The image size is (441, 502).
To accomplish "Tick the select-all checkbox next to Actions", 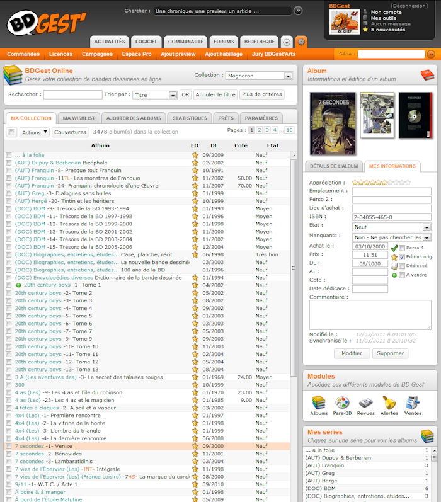I will (x=11, y=132).
